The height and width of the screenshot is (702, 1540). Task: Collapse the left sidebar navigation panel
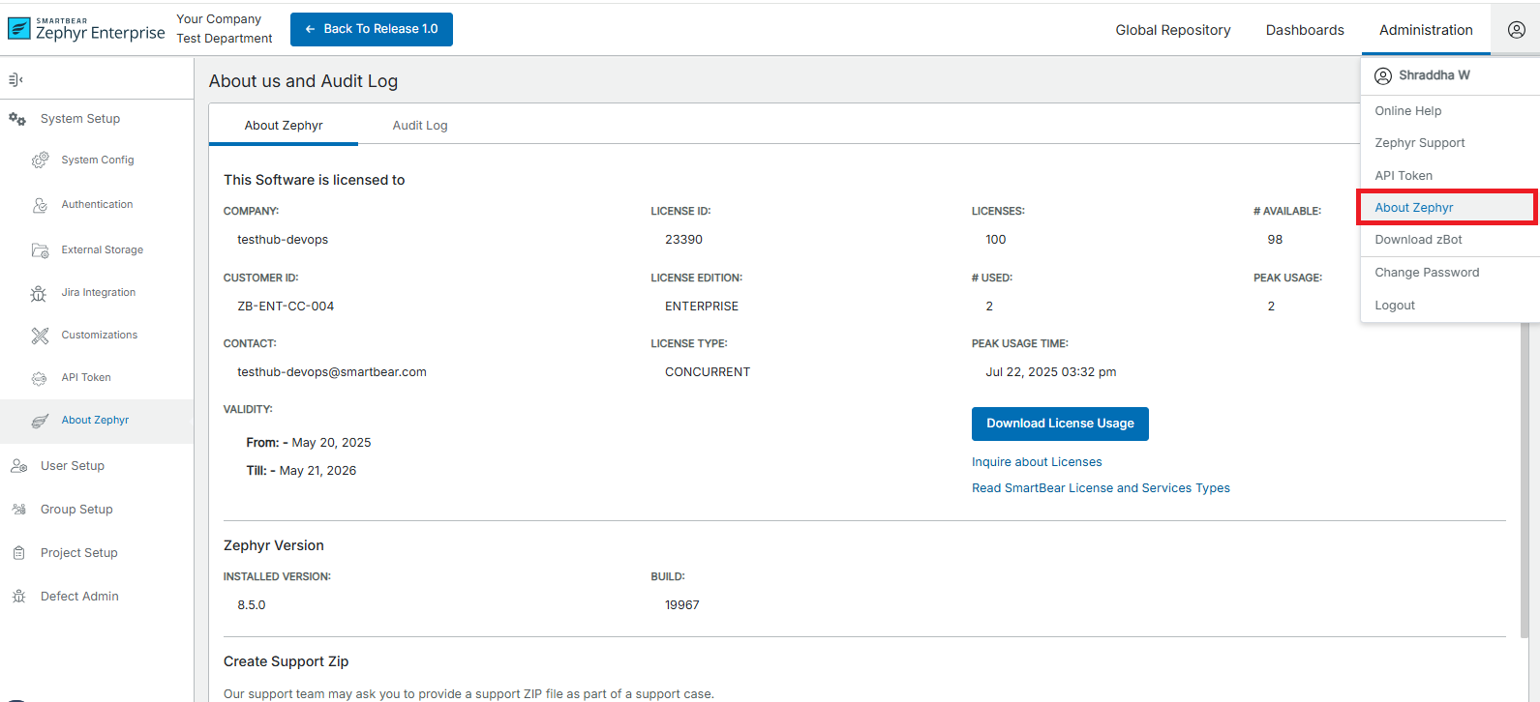(x=15, y=79)
